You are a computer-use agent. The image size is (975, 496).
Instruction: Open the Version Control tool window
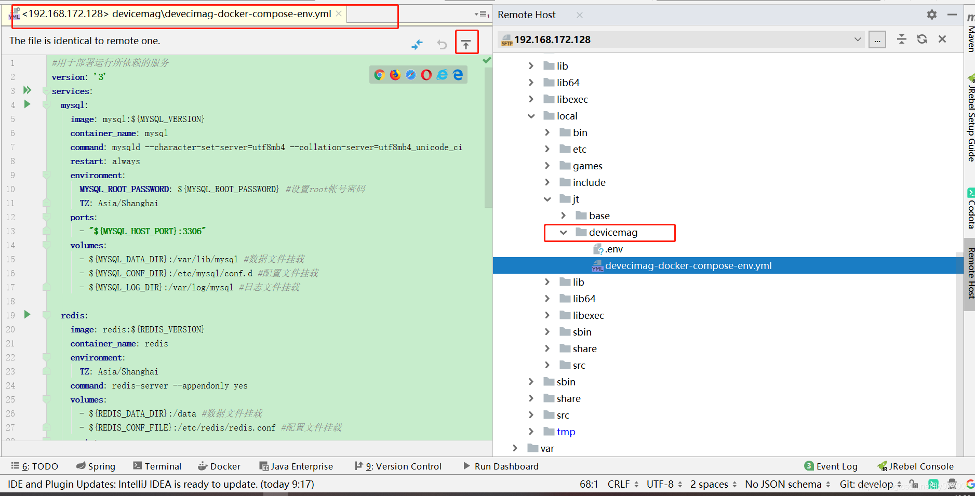[x=398, y=466]
